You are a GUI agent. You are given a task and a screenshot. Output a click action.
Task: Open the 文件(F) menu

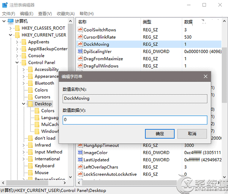pyautogui.click(x=8, y=14)
